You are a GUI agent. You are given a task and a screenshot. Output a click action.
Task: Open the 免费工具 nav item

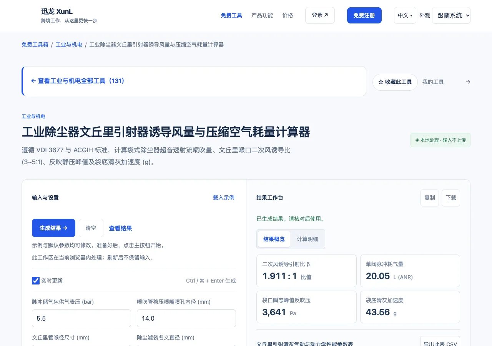[x=231, y=15]
